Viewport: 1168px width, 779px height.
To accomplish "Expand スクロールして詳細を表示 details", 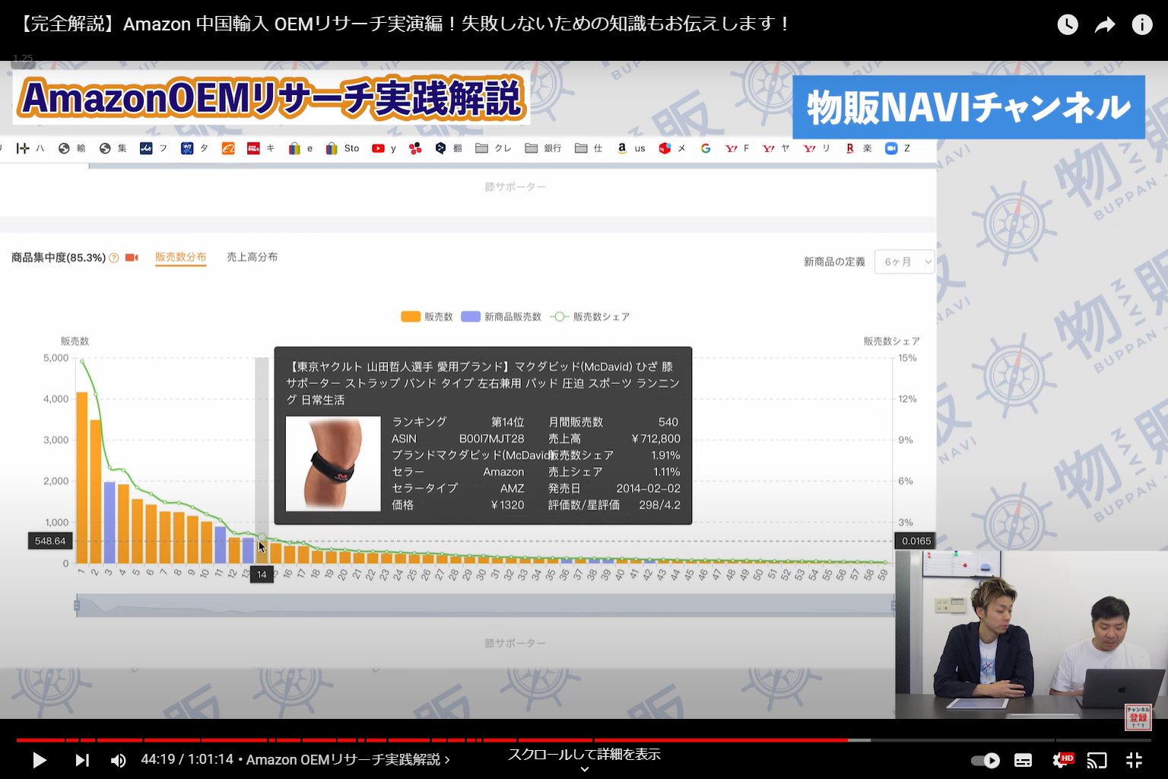I will 584,759.
